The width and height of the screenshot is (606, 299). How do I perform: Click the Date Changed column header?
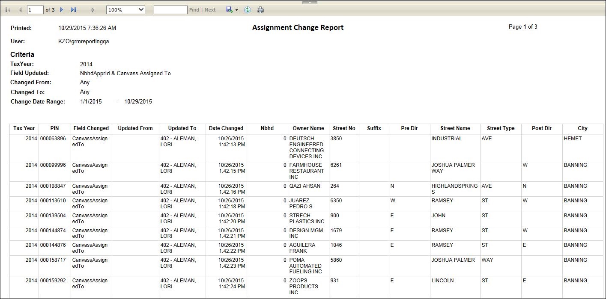226,128
